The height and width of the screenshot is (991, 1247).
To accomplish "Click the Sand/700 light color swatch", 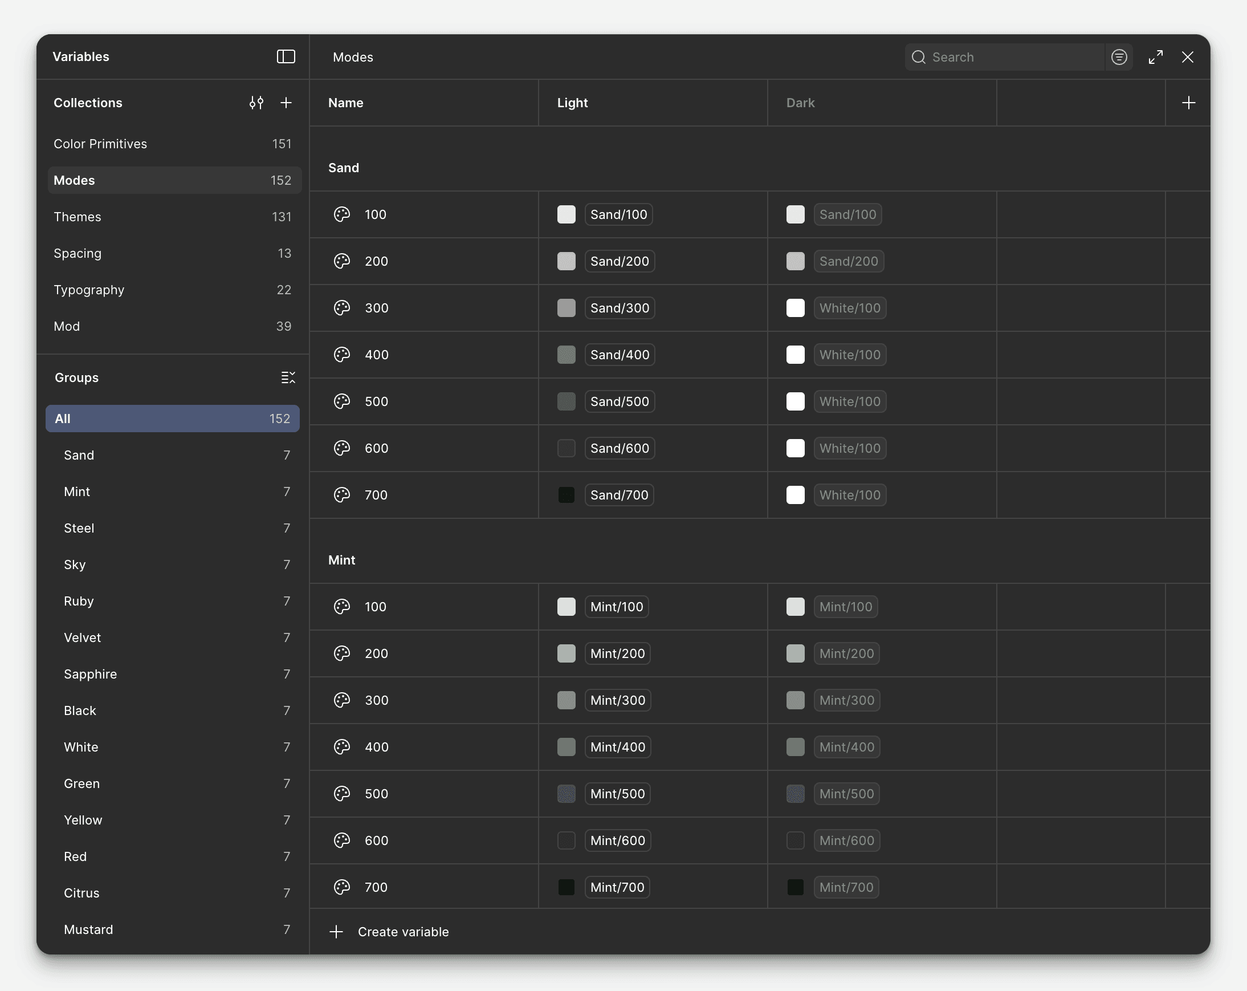I will [567, 495].
